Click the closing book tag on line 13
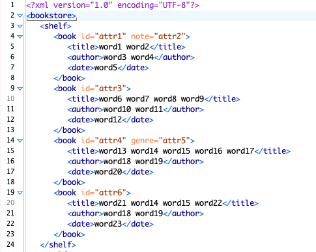The height and width of the screenshot is (252, 316). click(69, 130)
